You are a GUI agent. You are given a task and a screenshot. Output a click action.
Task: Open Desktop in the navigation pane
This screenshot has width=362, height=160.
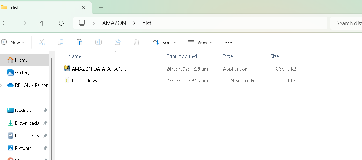click(x=24, y=111)
